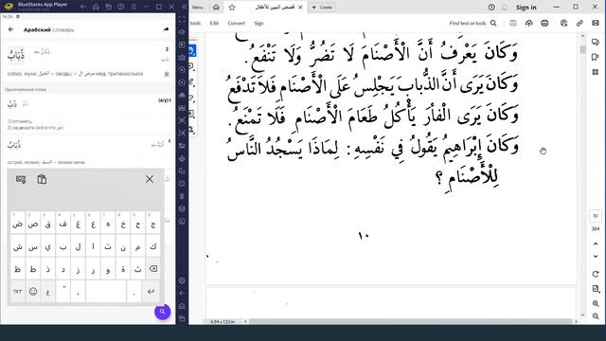
Task: Click BlueStacks title bar home icon
Action: pos(96,7)
